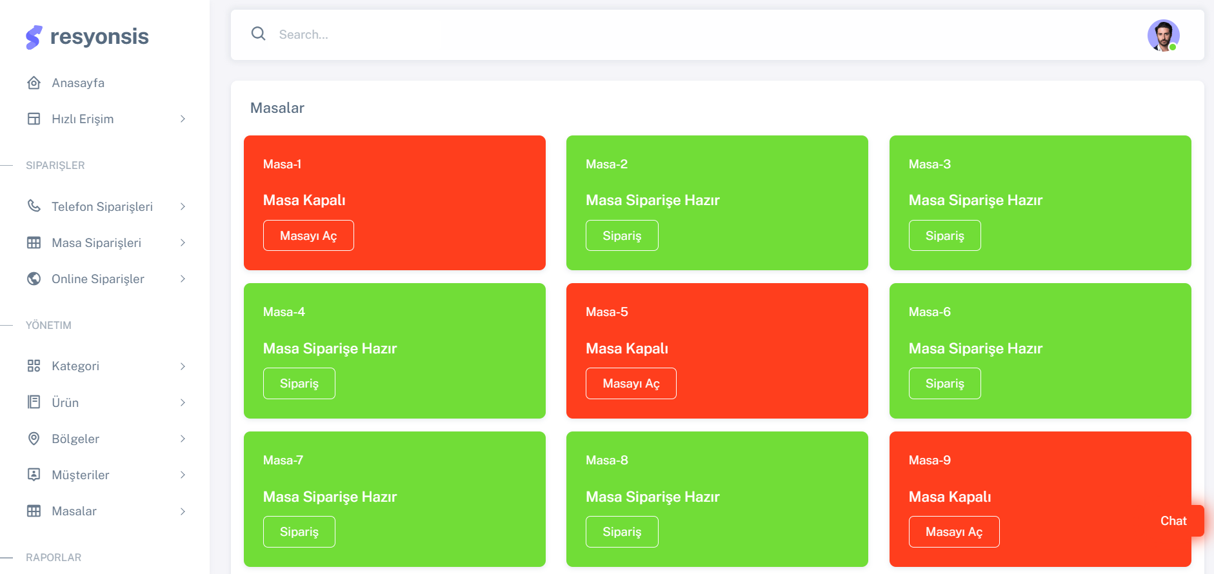Viewport: 1214px width, 574px height.
Task: Click Masayı Aç on Masa-5
Action: (x=631, y=383)
